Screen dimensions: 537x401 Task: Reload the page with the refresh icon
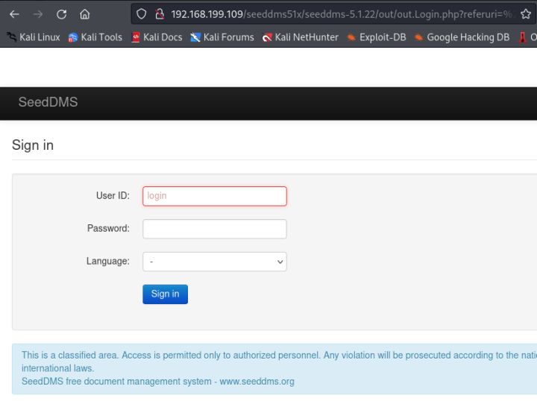pos(62,14)
